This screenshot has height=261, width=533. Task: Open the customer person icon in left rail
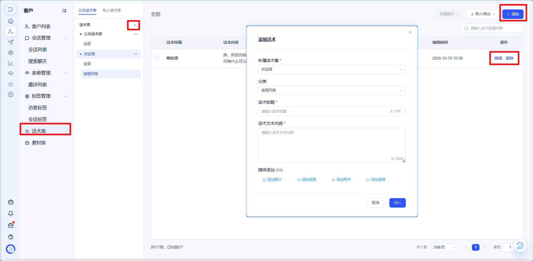(x=11, y=32)
